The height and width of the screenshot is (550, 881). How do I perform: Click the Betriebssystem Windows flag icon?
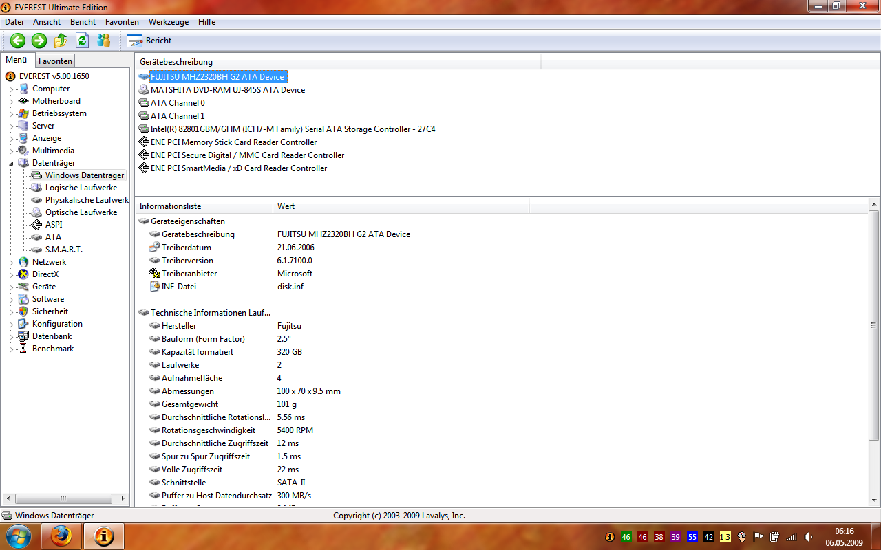(23, 113)
